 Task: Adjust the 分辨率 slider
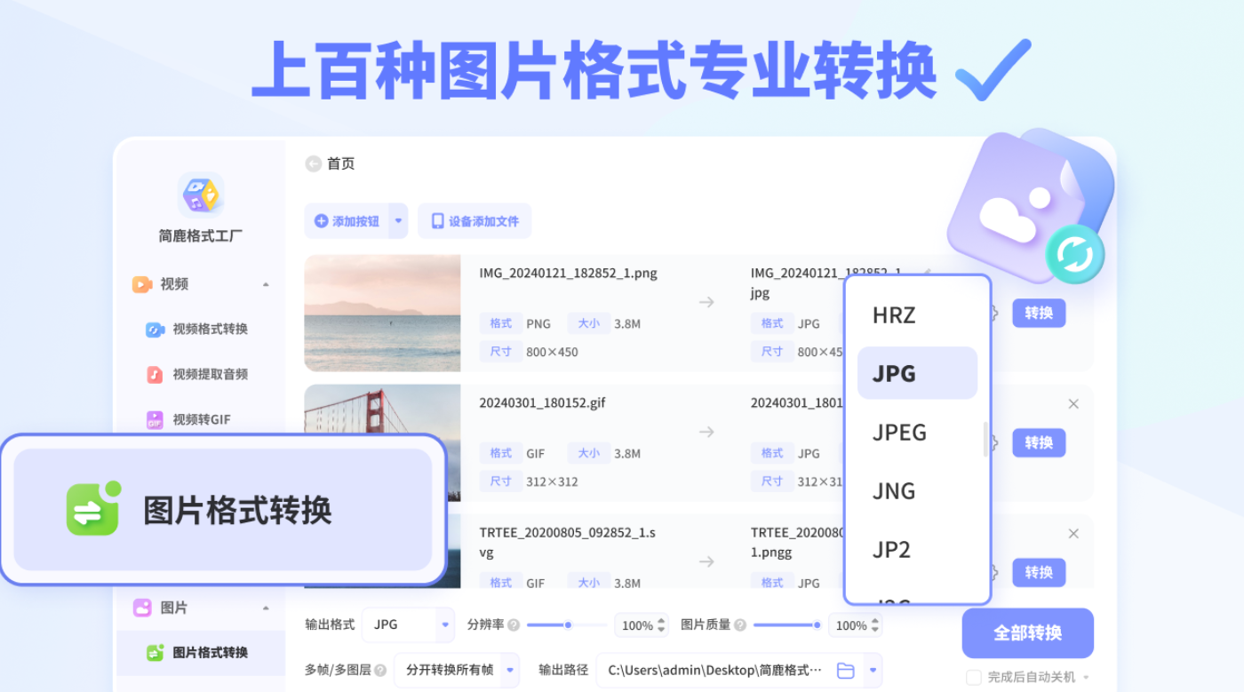coord(567,625)
